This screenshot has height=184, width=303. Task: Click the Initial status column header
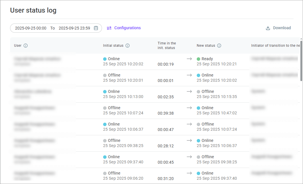(113, 46)
